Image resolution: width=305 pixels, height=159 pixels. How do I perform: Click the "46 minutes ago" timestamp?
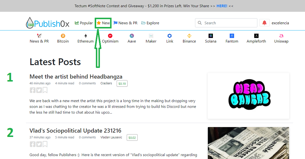click(x=40, y=83)
